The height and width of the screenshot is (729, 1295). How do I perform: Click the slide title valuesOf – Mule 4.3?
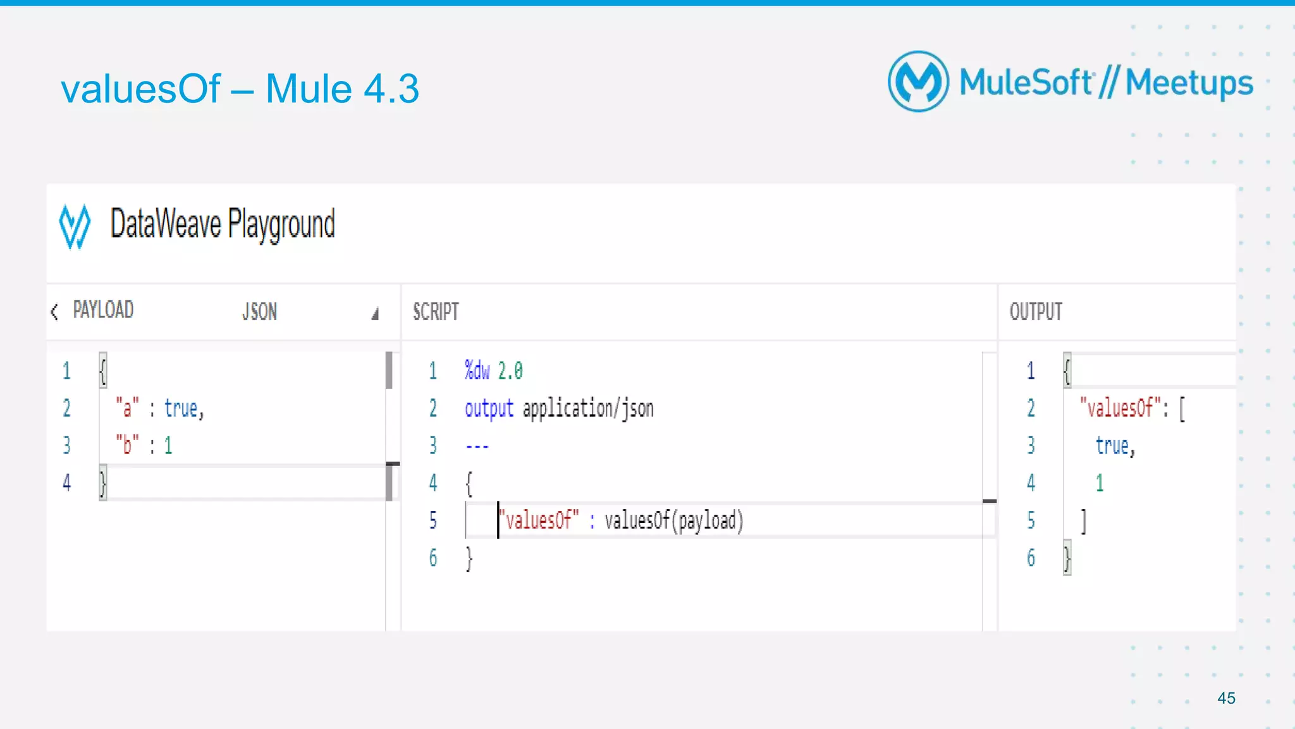[240, 89]
